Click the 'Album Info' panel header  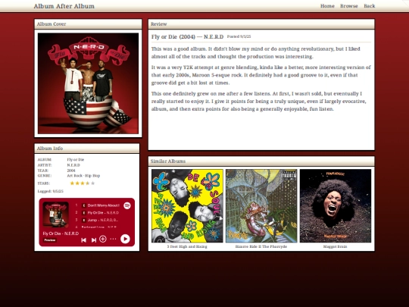87,149
